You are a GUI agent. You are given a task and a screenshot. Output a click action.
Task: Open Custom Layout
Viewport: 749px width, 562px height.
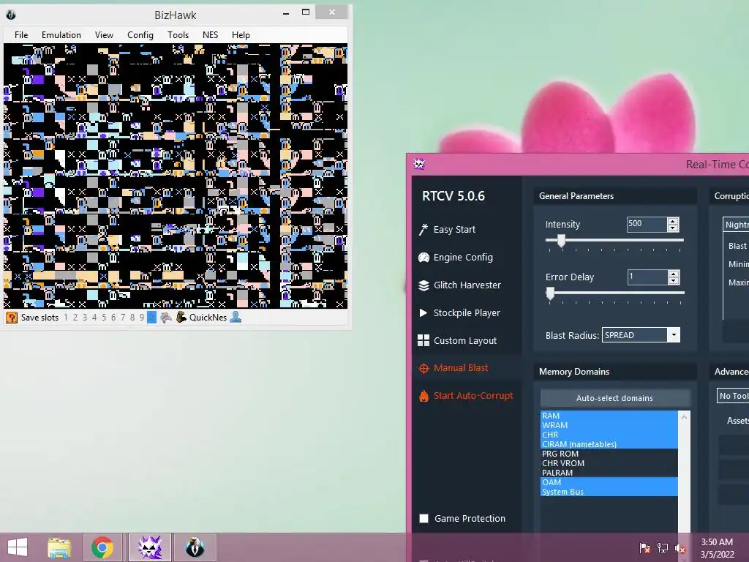(457, 340)
